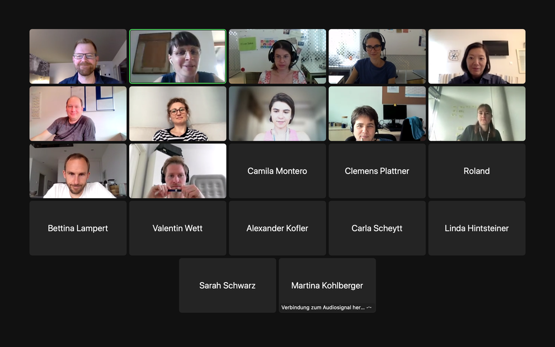
Task: Select the Clemens Plattner participant tile
Action: click(x=377, y=171)
